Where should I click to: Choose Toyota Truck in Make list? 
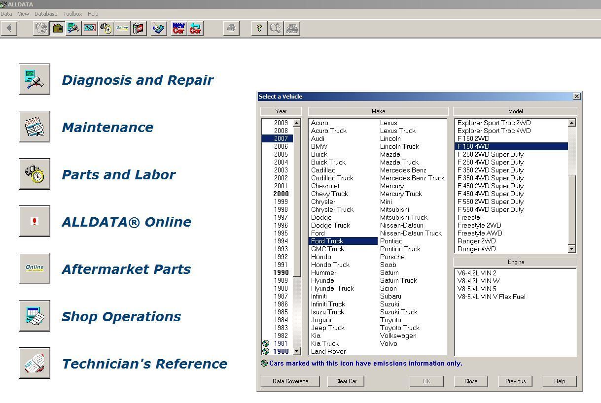[x=400, y=328]
